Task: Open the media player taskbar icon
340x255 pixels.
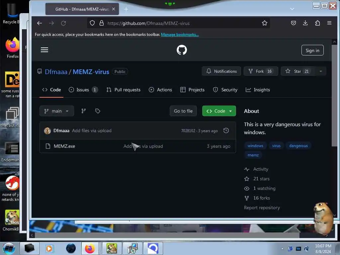Action: (49, 248)
